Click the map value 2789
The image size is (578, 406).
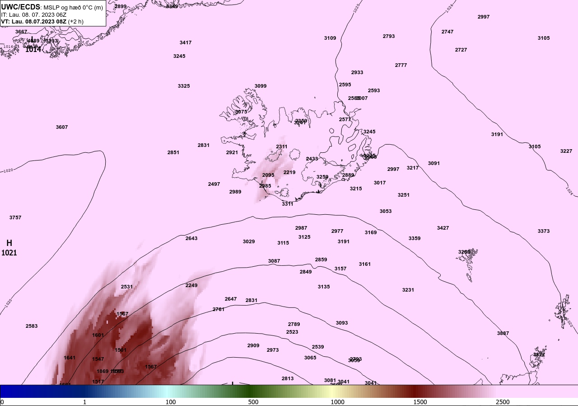pos(294,324)
